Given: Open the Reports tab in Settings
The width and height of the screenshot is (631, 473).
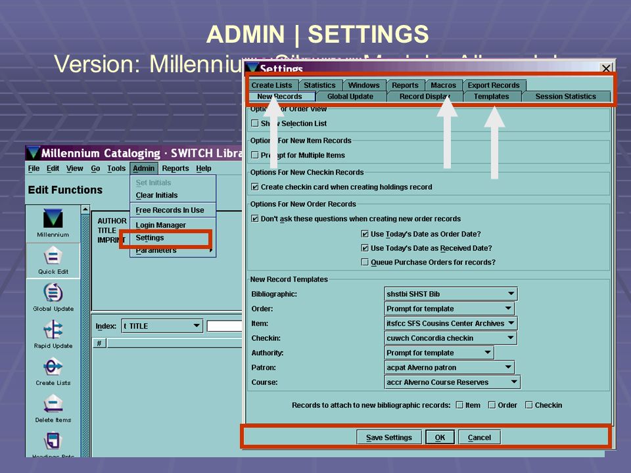Looking at the screenshot, I should 405,85.
